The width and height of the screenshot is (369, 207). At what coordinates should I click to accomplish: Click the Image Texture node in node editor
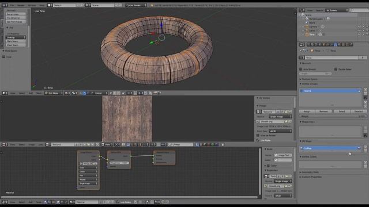pos(88,170)
